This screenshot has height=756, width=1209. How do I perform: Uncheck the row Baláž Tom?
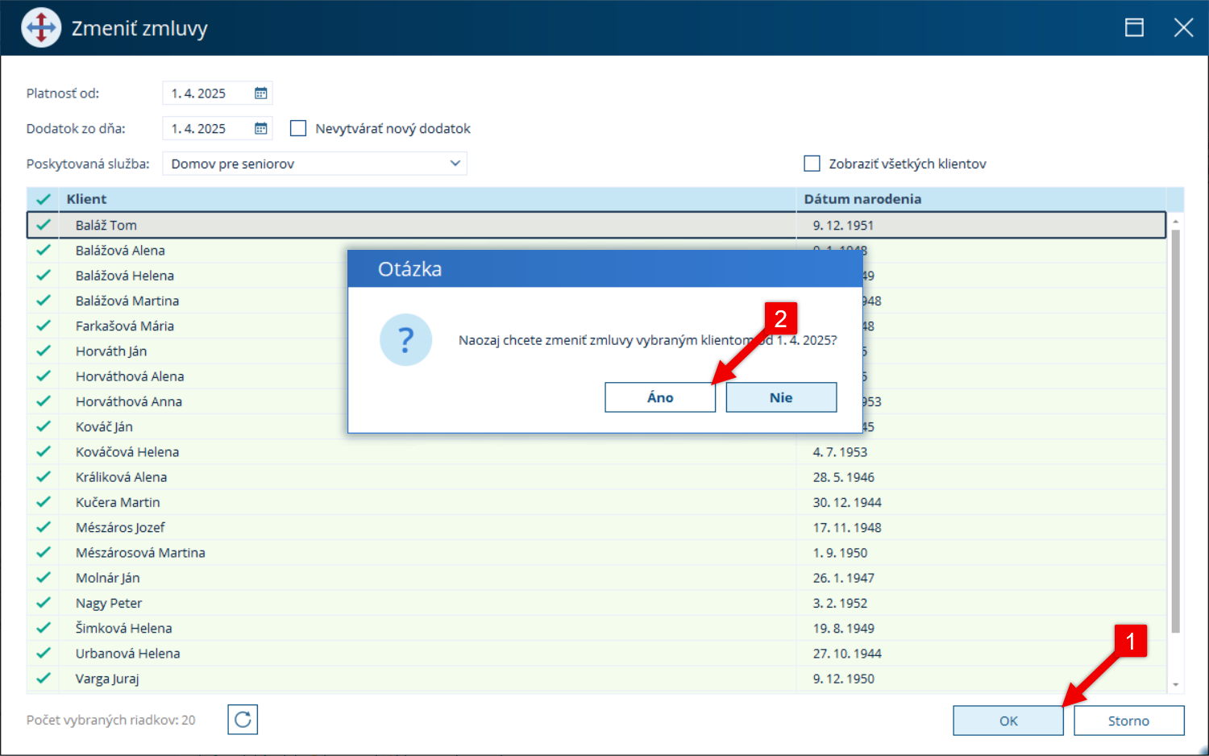[44, 225]
